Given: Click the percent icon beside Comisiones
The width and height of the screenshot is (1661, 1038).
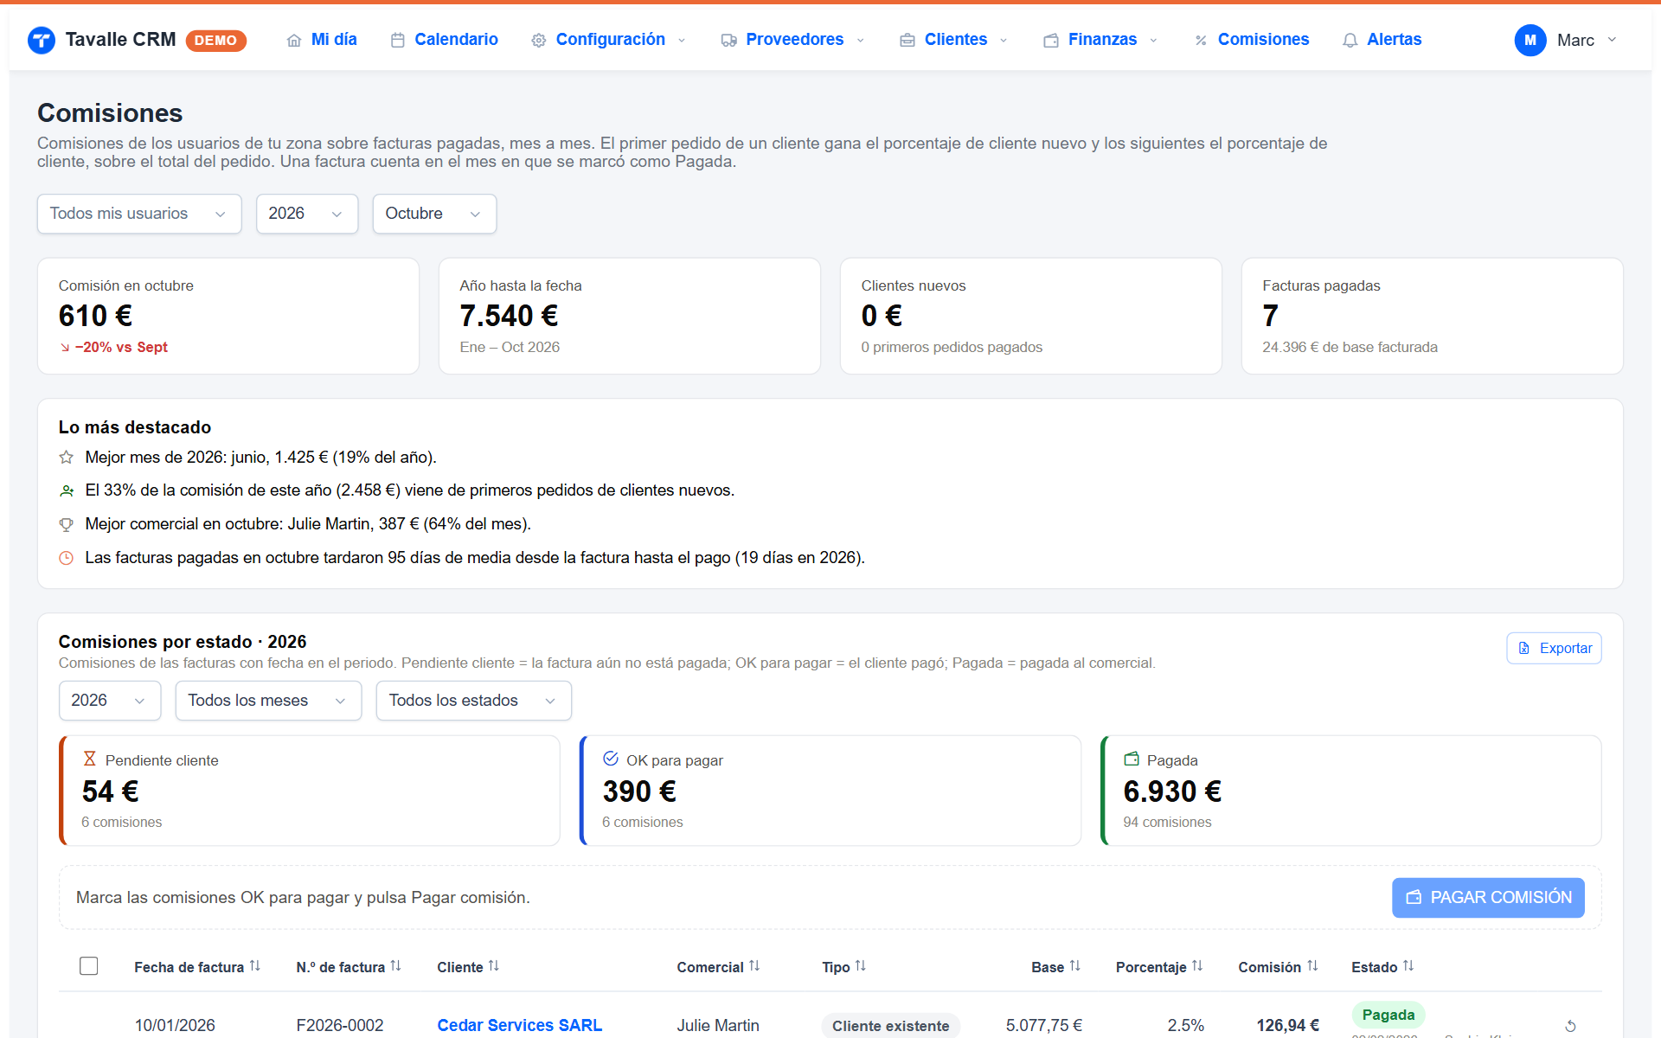Looking at the screenshot, I should [1201, 41].
